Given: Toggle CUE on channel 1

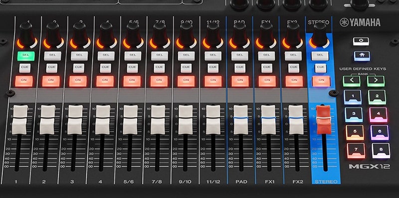Looking at the screenshot, I should point(25,68).
